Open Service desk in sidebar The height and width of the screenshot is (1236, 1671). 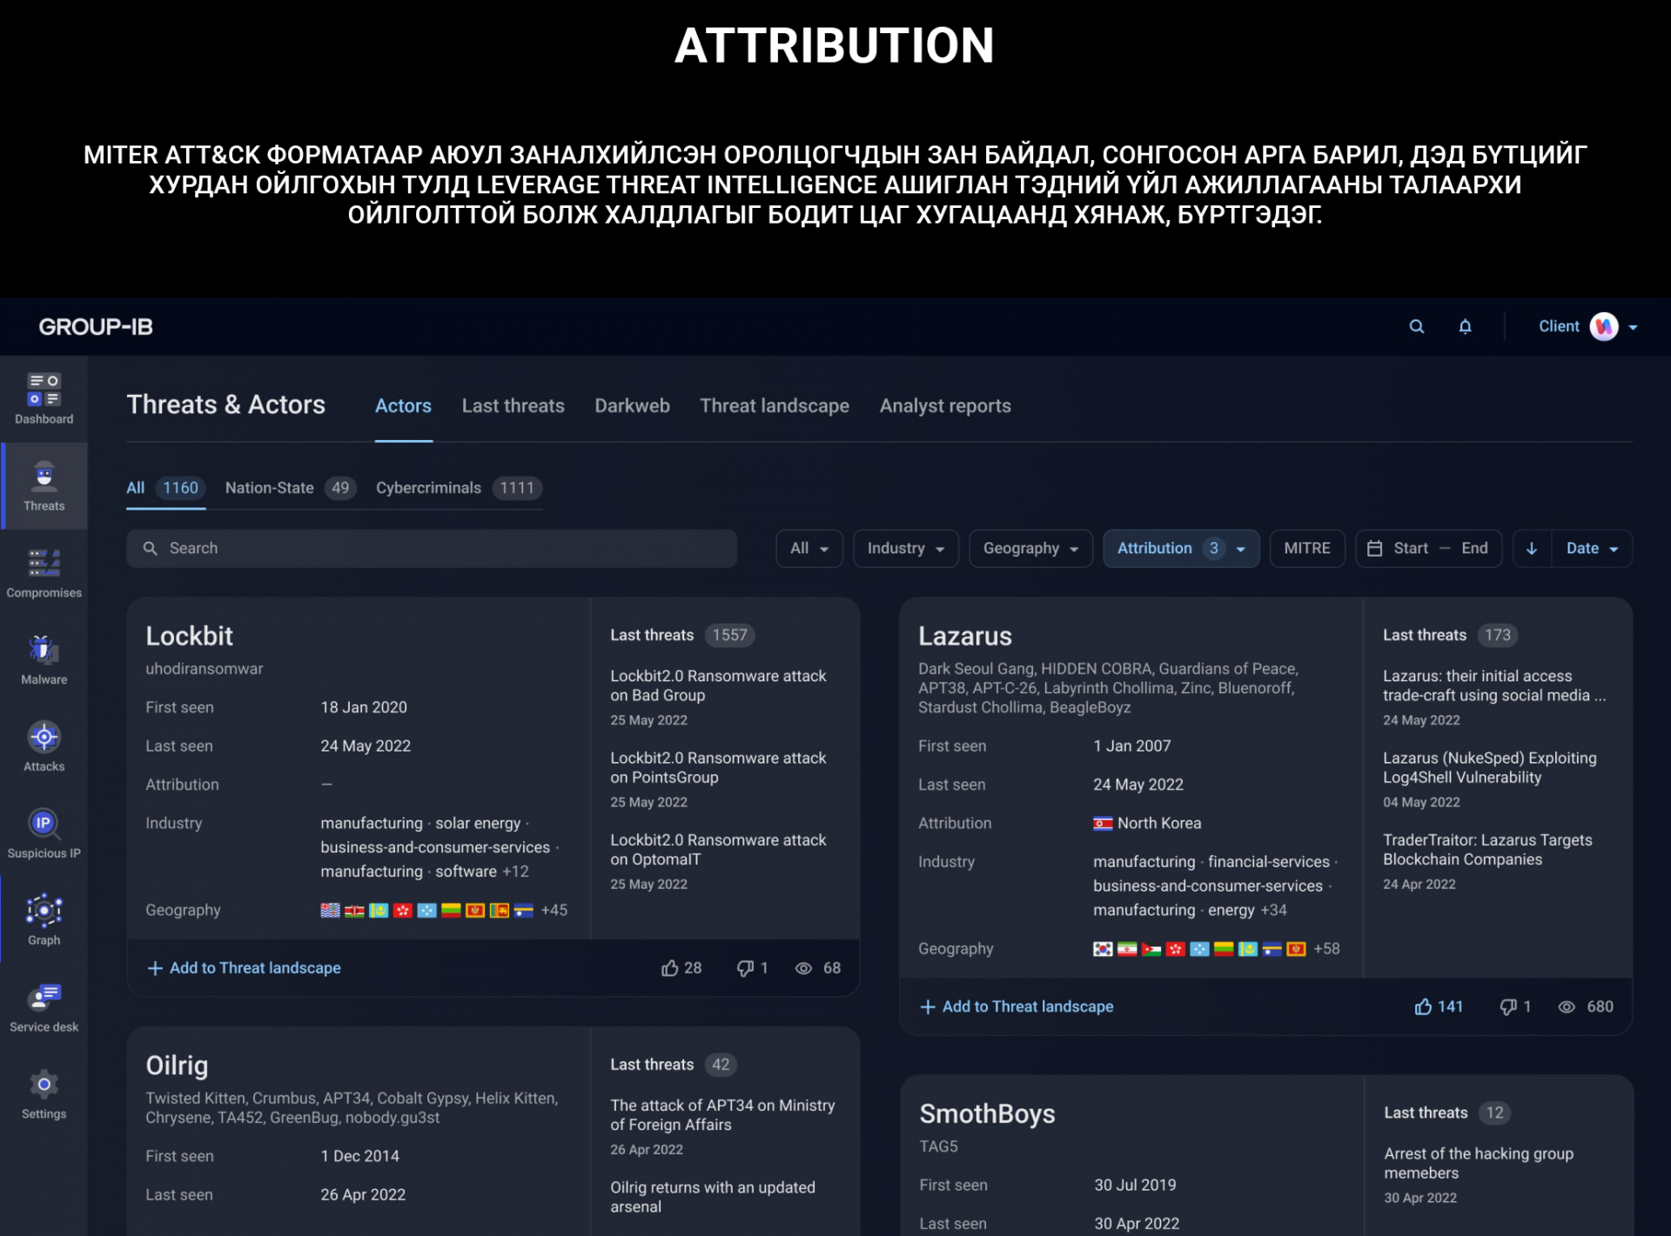tap(44, 1006)
